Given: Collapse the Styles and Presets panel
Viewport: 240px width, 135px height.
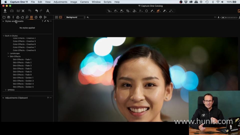Looking at the screenshot, I should [3, 21].
